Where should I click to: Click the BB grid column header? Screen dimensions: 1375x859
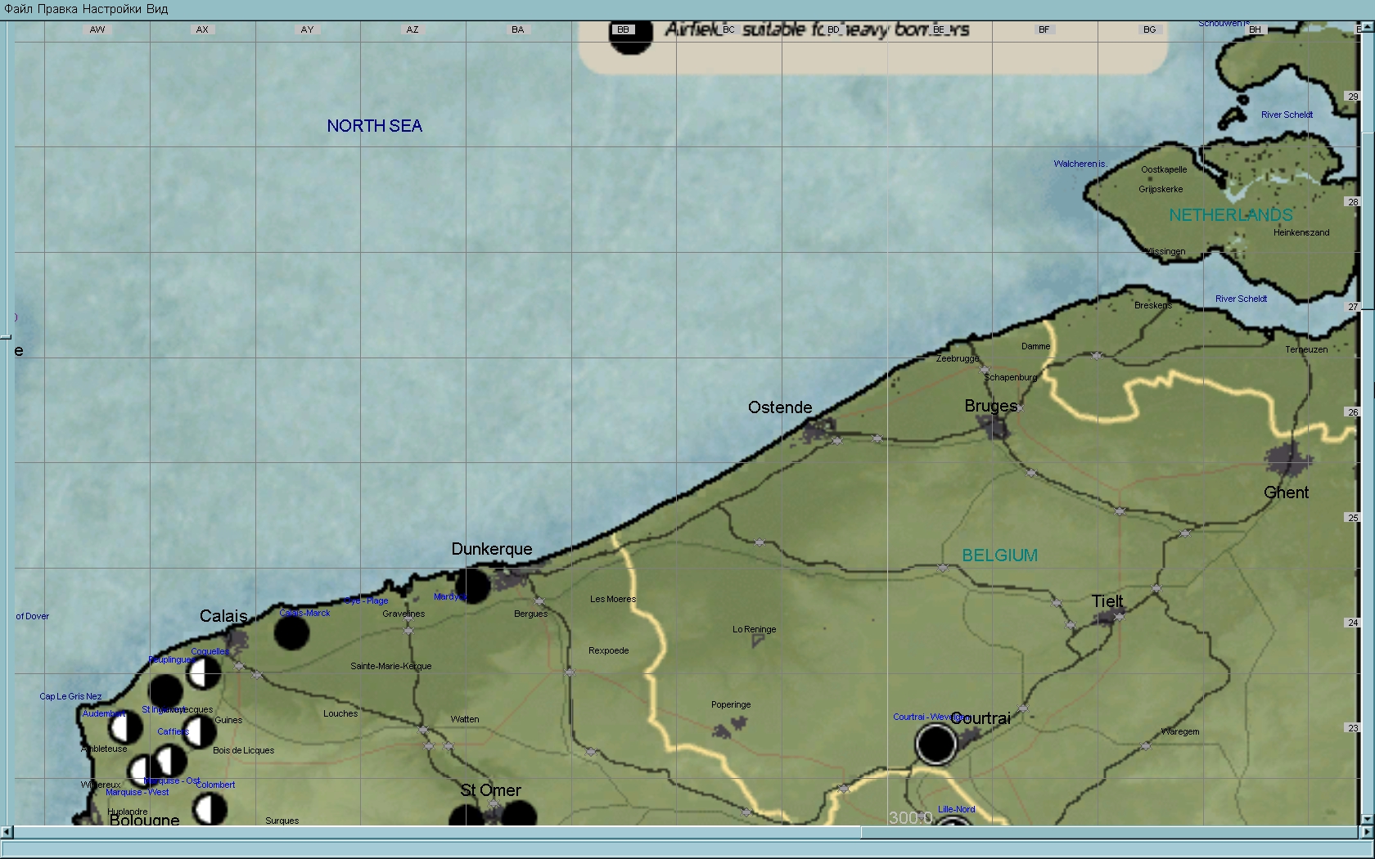[624, 29]
